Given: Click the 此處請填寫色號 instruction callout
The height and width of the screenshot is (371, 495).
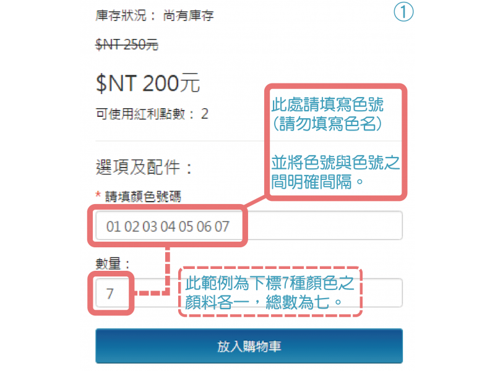Looking at the screenshot, I should pos(327,104).
